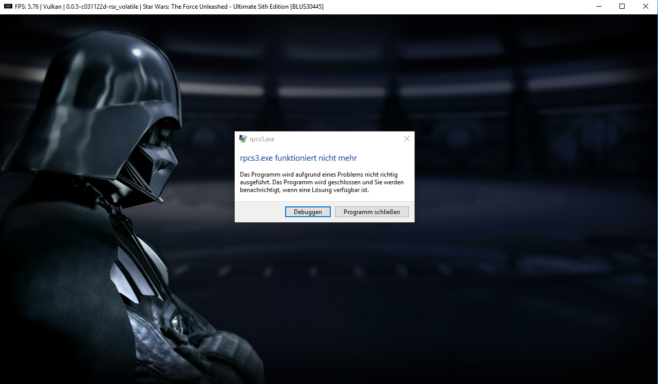This screenshot has height=384, width=658.
Task: Close the rpcs3.exe error dialog
Action: (x=407, y=139)
